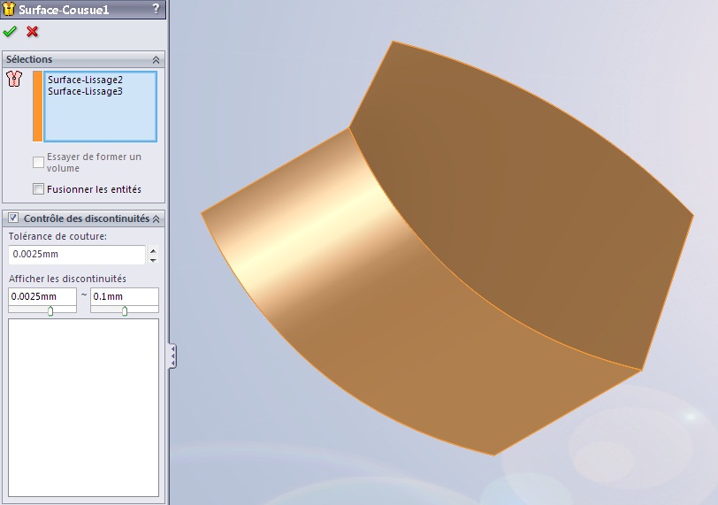Click the Tolérance de couture input field
Image resolution: width=718 pixels, height=505 pixels.
pos(76,255)
